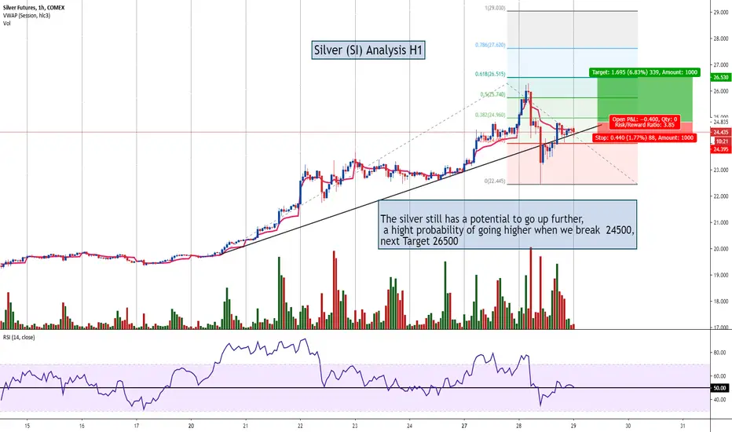Image resolution: width=732 pixels, height=432 pixels.
Task: Click the date label 15 on time axis
Action: [27, 426]
